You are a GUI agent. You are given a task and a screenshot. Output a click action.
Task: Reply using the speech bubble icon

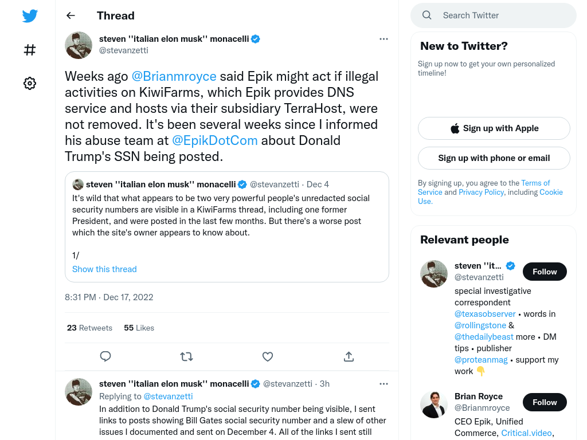pyautogui.click(x=105, y=356)
